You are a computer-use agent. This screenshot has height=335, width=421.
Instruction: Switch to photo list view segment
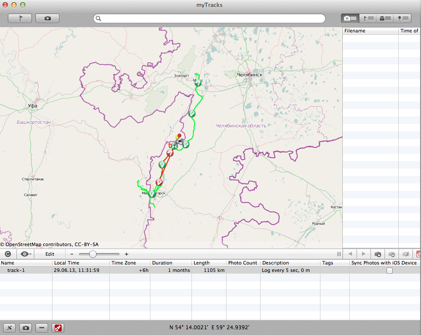pos(350,18)
